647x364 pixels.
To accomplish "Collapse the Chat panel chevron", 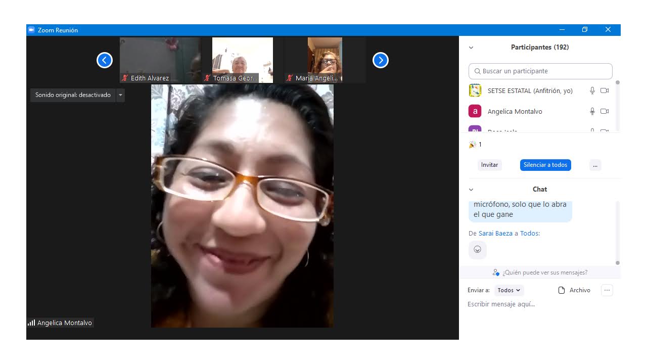I will pyautogui.click(x=471, y=190).
